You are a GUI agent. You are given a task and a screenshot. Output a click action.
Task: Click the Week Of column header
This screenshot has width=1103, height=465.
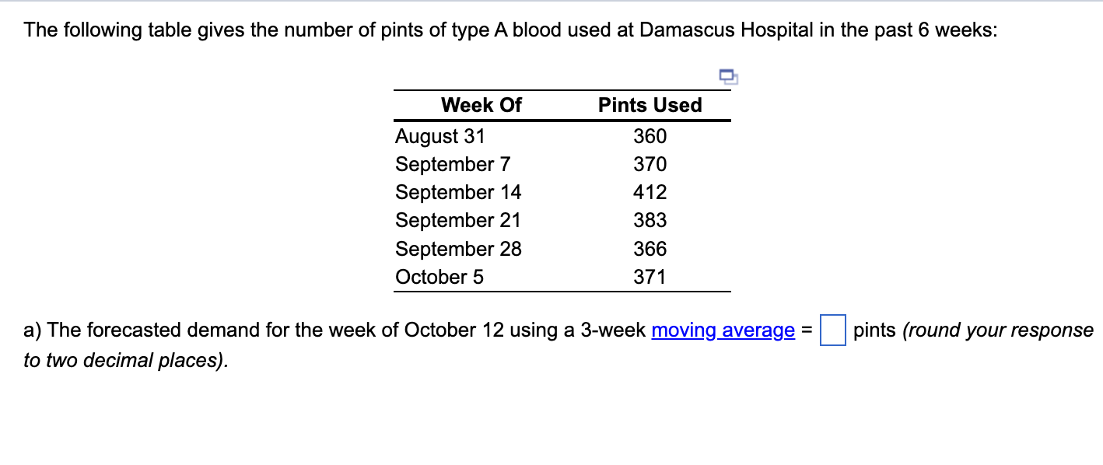point(480,106)
